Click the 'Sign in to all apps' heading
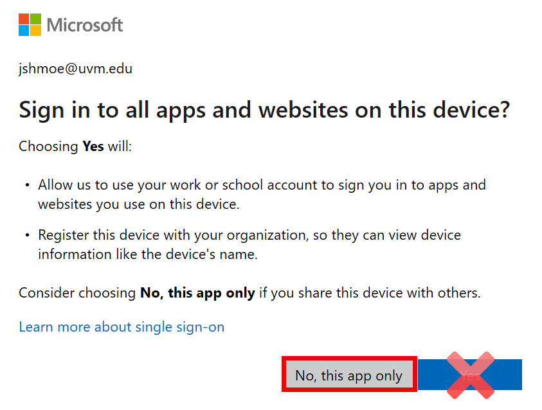This screenshot has height=410, width=542. 264,109
